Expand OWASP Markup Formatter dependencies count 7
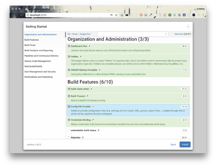Viewport: 216px width, 167px height. (x=185, y=70)
